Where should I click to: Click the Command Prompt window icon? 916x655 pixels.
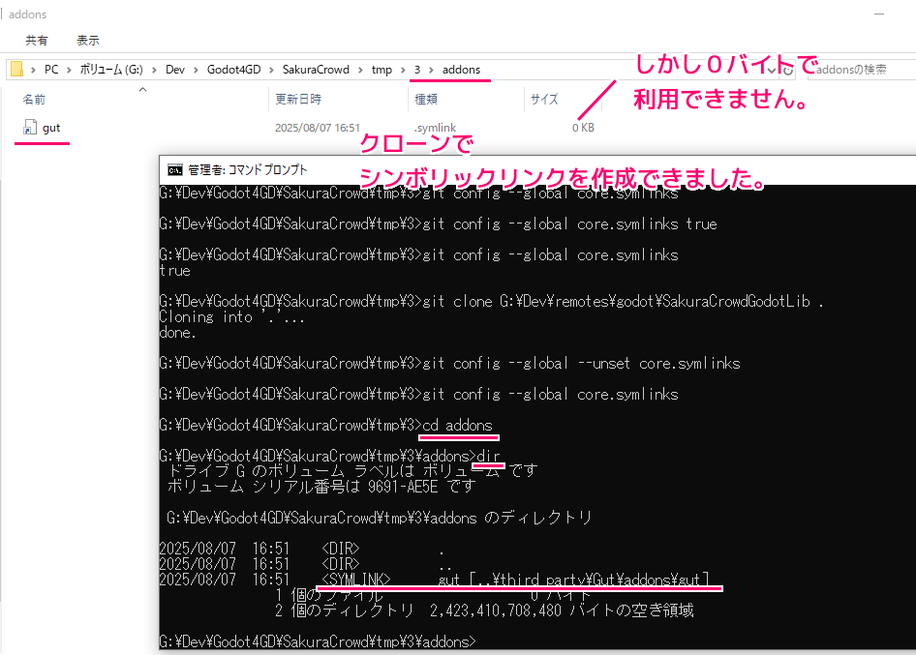tap(174, 169)
